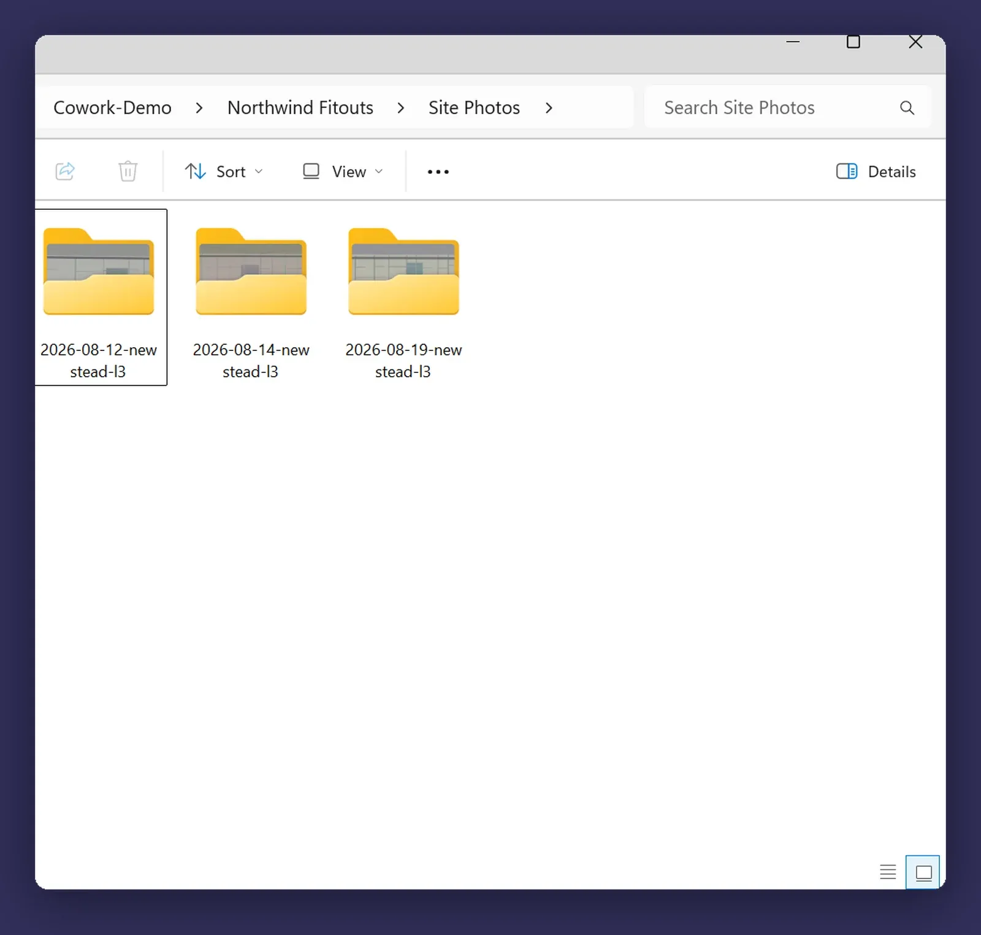Screen dimensions: 981x935
Task: Click the Share icon in toolbar
Action: click(65, 171)
